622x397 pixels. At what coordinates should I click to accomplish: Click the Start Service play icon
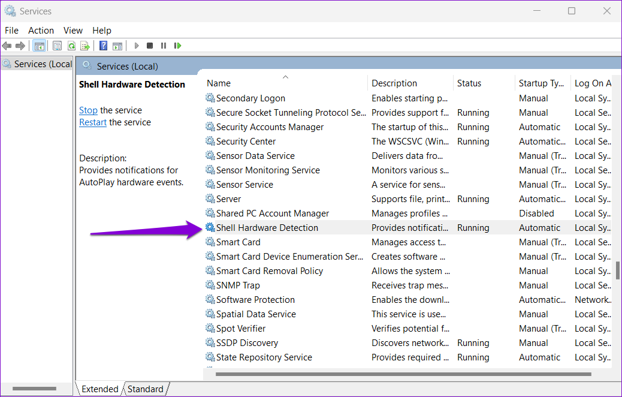[x=137, y=46]
